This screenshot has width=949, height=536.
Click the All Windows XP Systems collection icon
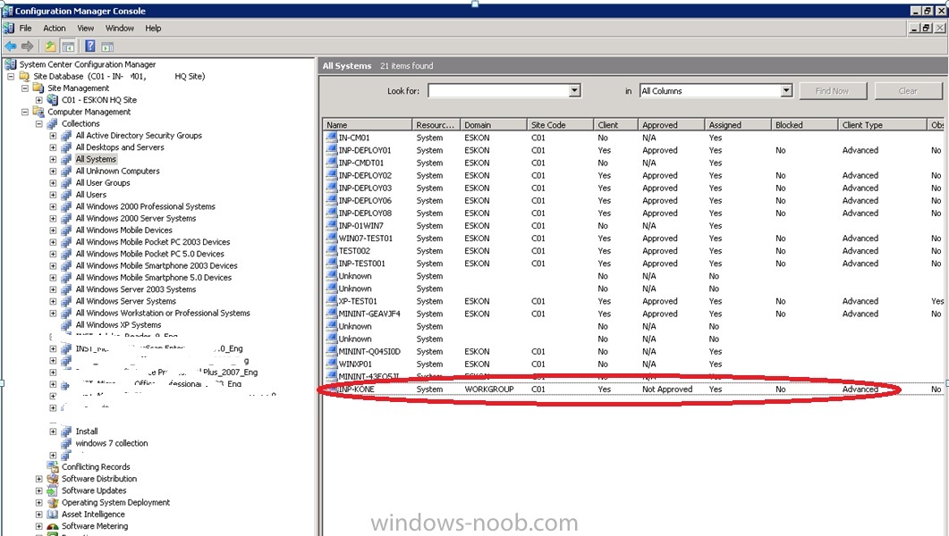point(66,324)
